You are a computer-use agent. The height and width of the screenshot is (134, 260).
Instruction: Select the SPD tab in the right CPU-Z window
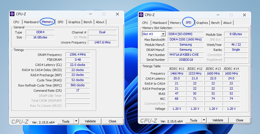(x=188, y=23)
